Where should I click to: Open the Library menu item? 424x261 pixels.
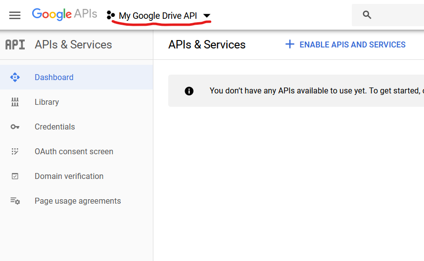(x=47, y=102)
